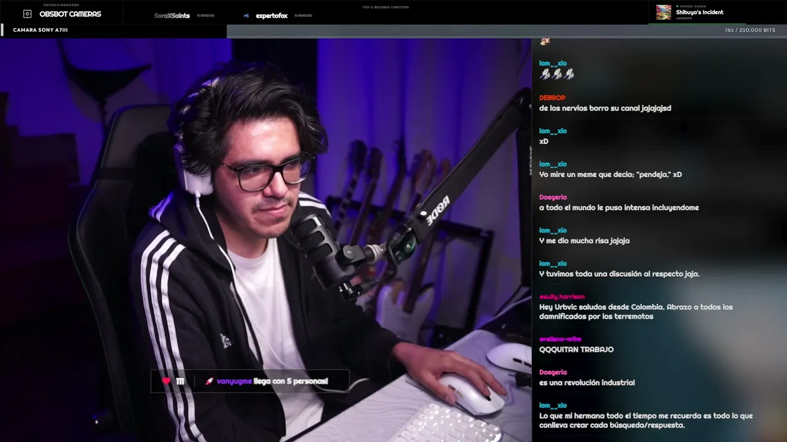The width and height of the screenshot is (787, 442).
Task: Click the 'a todo el mundo le puso intensa' message
Action: 619,207
